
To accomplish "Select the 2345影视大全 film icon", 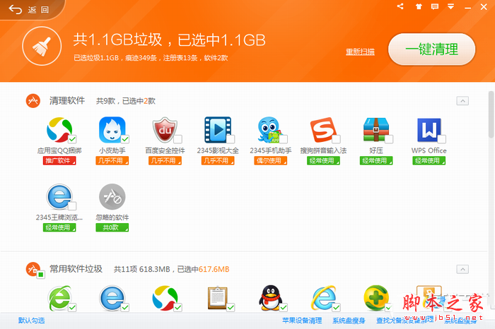I will tap(218, 130).
